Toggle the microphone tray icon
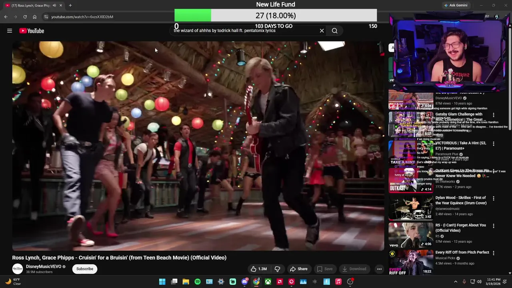This screenshot has height=288, width=512. point(464,282)
